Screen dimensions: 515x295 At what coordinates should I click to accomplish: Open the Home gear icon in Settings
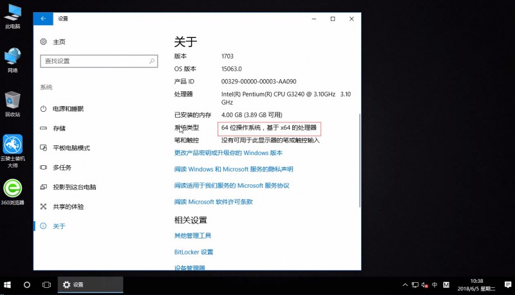43,42
